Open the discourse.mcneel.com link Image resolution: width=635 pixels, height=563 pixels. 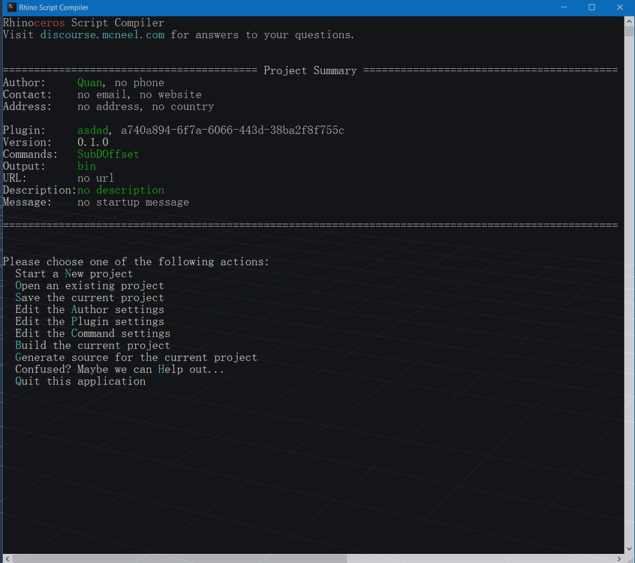point(103,35)
